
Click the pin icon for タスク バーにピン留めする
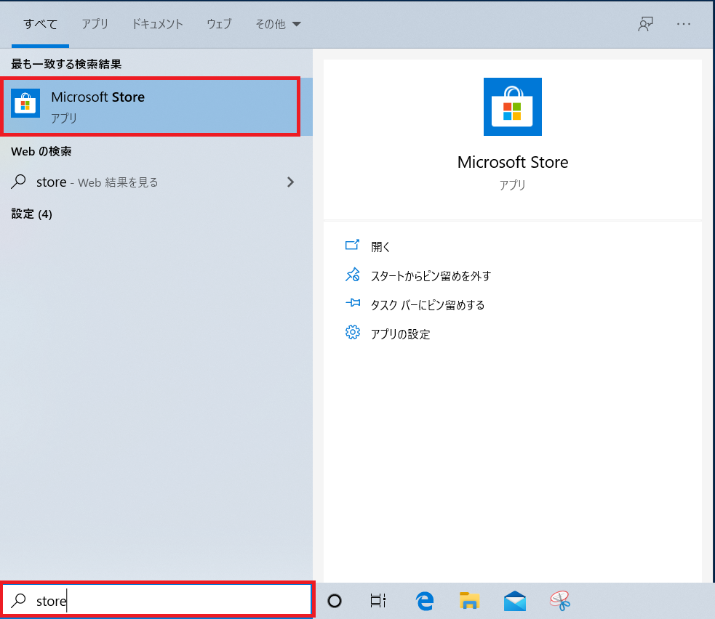352,304
